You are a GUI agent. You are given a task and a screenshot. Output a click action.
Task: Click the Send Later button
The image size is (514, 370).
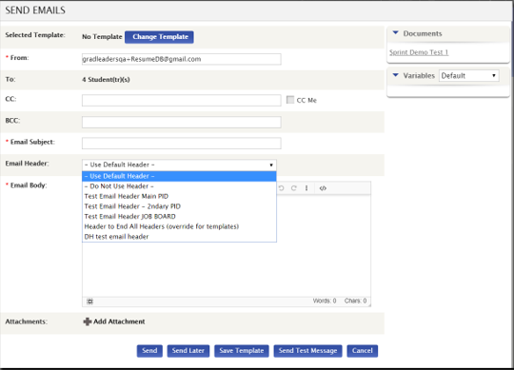coord(188,351)
